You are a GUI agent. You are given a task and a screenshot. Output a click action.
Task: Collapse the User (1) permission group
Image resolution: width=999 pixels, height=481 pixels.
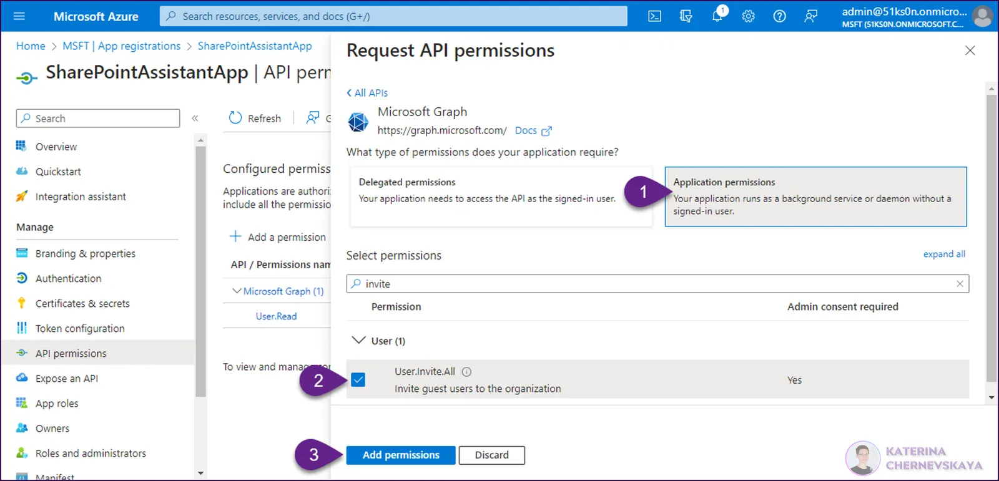(x=358, y=340)
